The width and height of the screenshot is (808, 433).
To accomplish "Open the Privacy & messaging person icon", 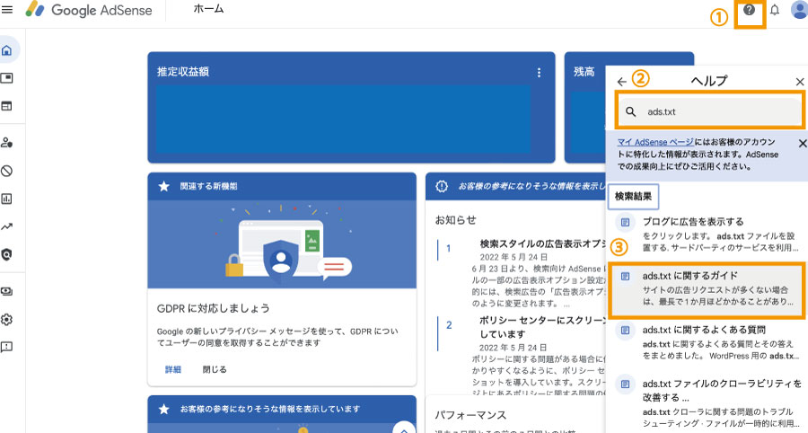I will coord(6,143).
